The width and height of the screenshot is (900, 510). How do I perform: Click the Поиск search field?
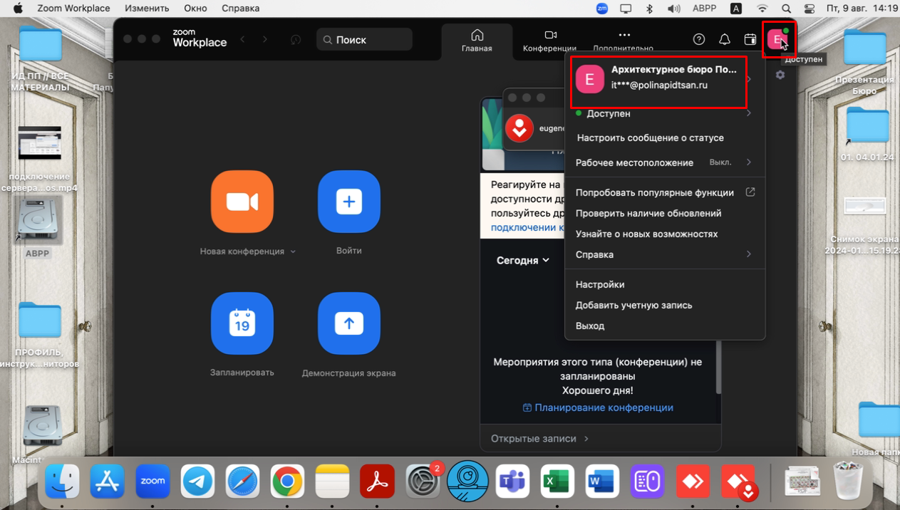click(x=365, y=40)
